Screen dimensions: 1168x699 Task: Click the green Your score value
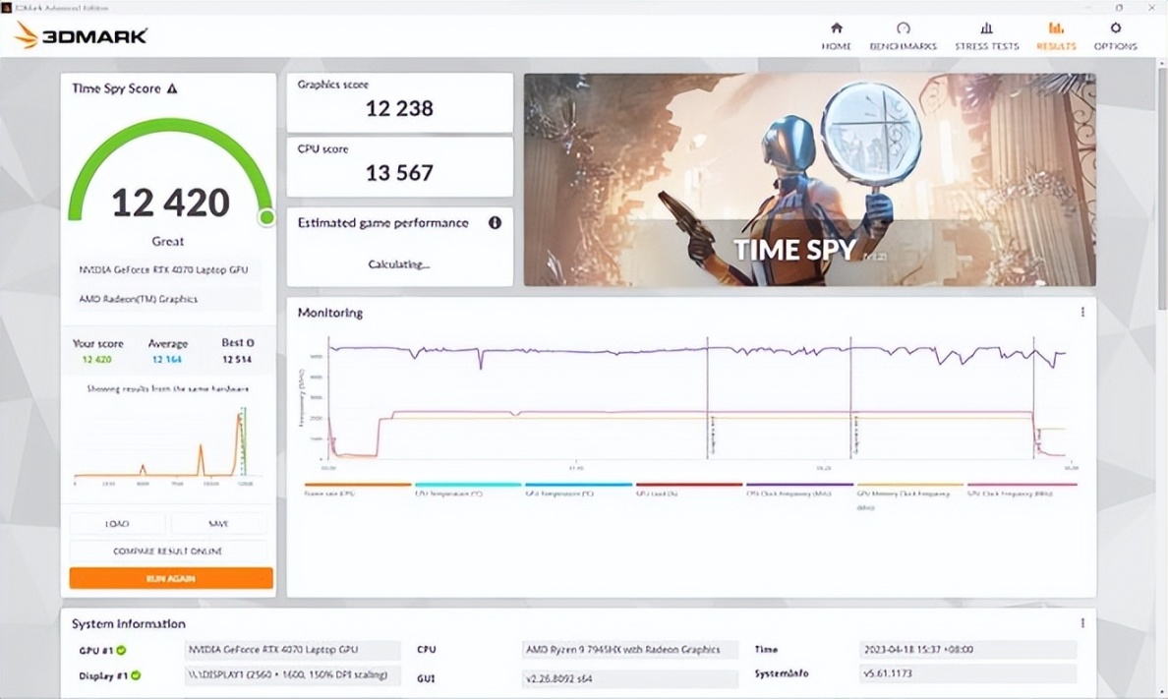click(x=96, y=359)
